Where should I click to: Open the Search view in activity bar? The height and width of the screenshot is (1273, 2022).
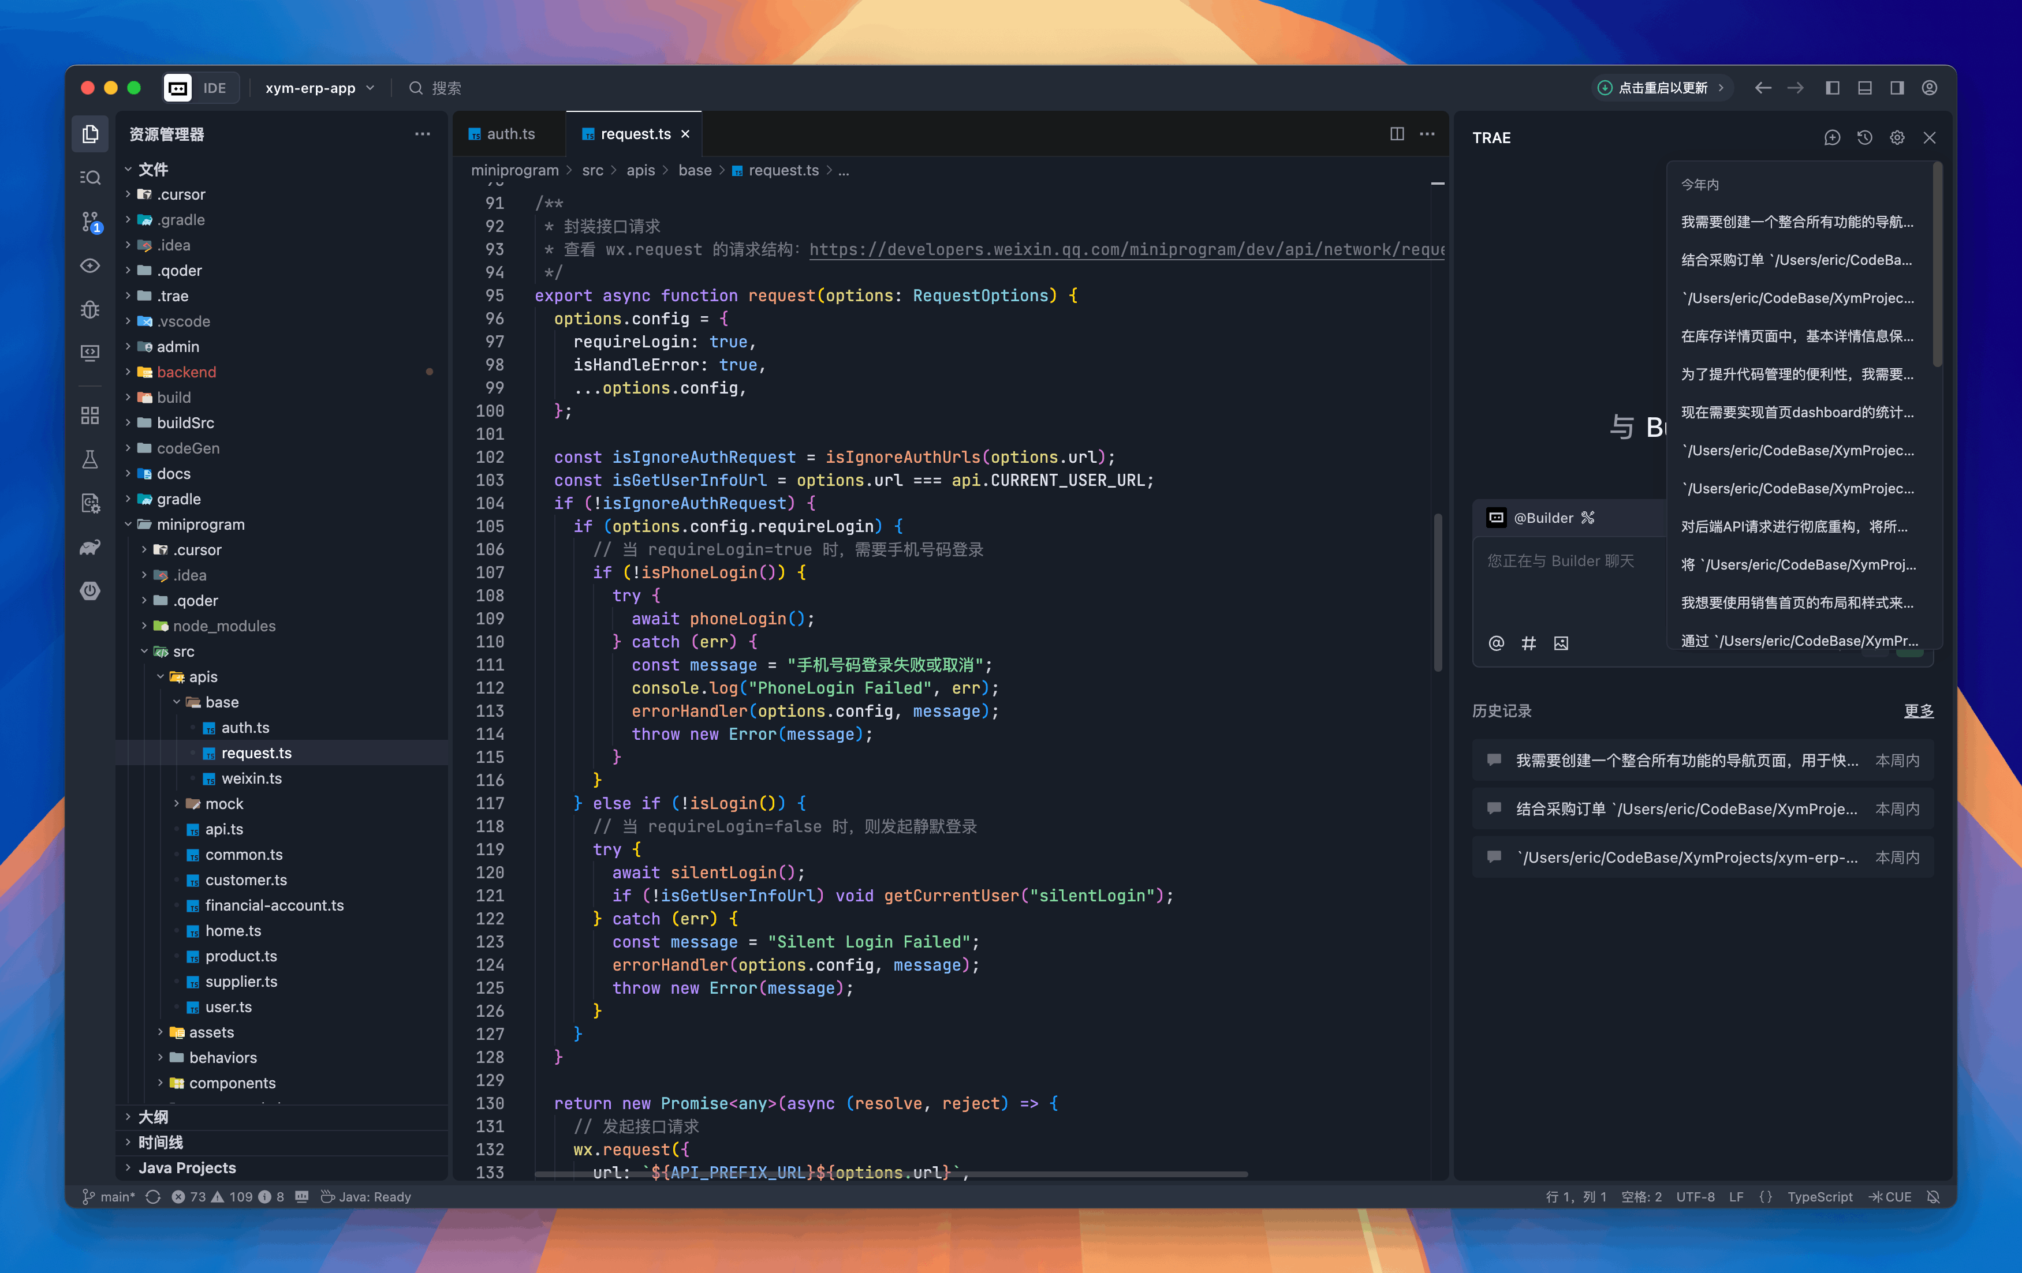point(90,178)
